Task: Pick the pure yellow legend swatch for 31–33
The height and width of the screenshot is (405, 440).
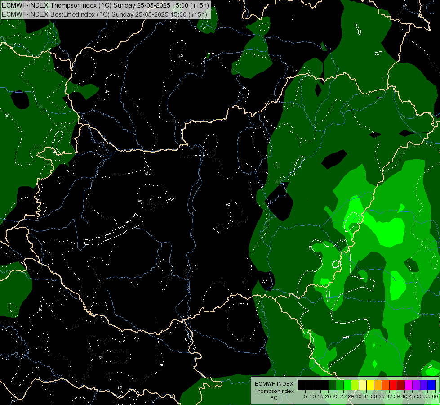Action: pos(370,385)
